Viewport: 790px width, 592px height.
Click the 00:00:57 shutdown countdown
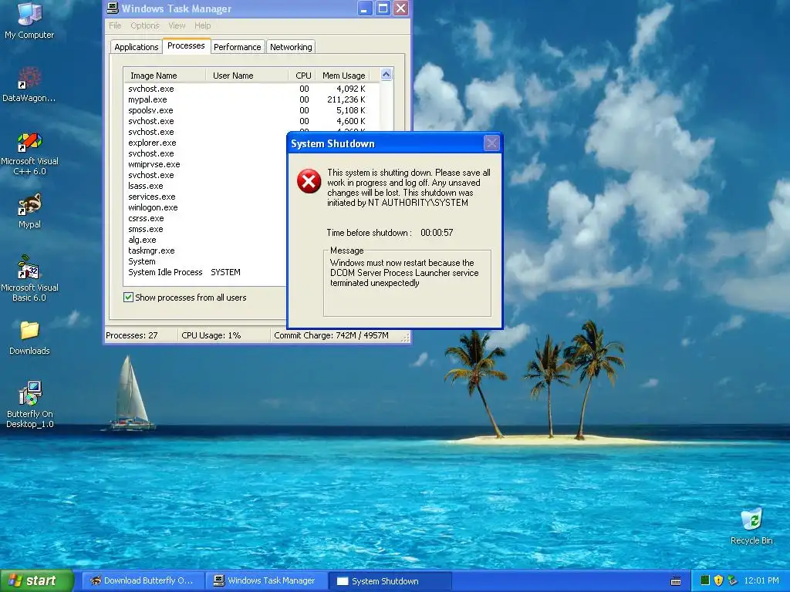click(x=437, y=233)
